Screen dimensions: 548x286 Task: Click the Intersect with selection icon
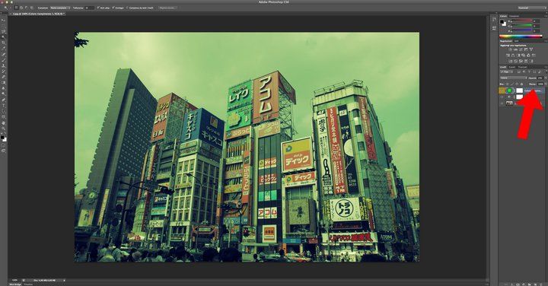[31, 8]
